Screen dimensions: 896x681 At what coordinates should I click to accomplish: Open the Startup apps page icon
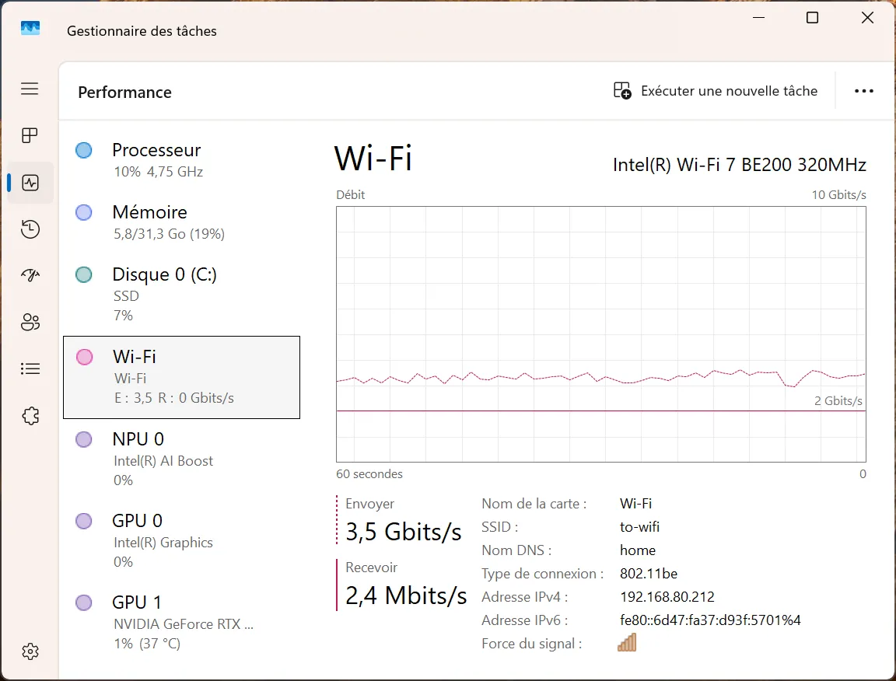(x=30, y=275)
